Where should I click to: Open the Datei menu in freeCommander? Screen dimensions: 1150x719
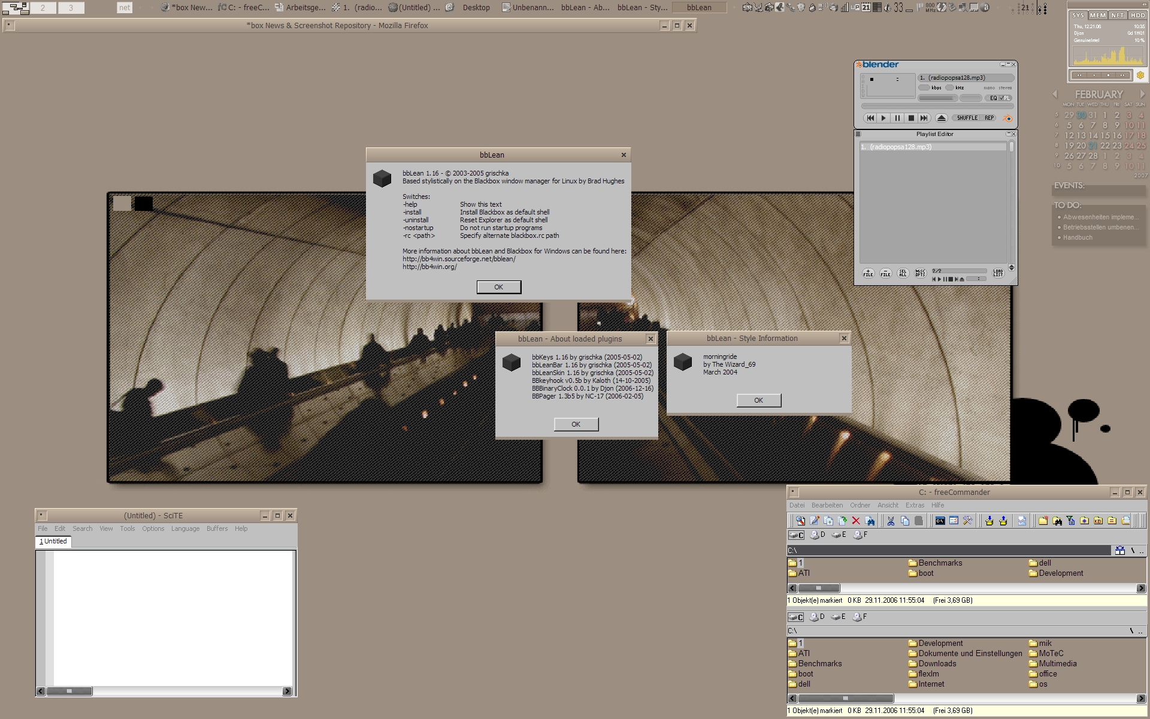pyautogui.click(x=797, y=506)
